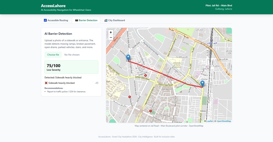The height and width of the screenshot is (142, 273).
Task: Select the destination marker pin near Nabipura
Action: (x=202, y=84)
